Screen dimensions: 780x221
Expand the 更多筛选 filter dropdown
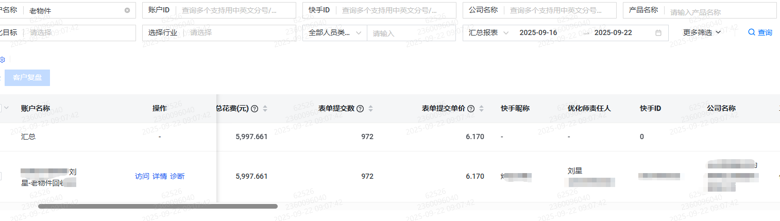pos(702,32)
